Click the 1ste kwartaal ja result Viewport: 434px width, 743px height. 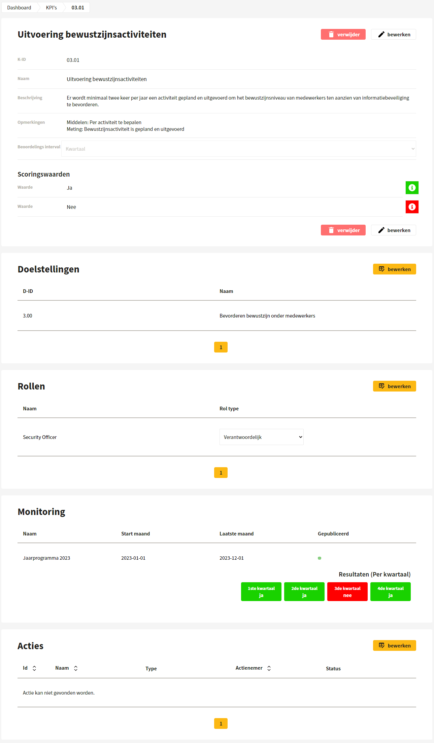click(x=261, y=592)
